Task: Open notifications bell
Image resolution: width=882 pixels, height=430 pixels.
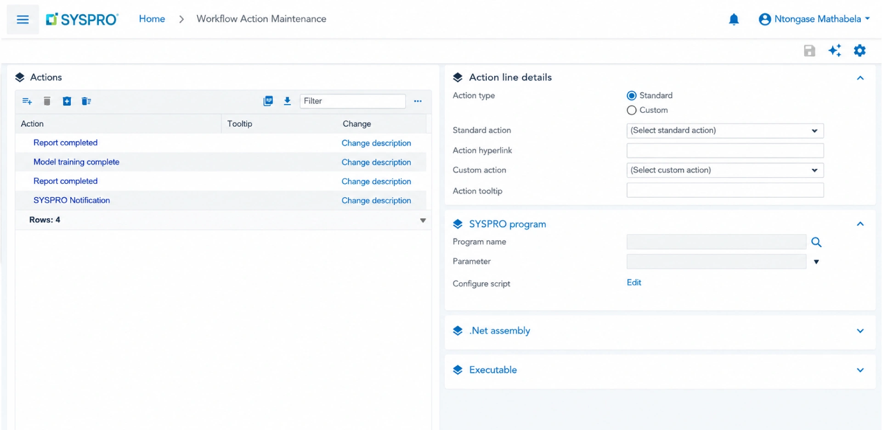Action: 734,19
